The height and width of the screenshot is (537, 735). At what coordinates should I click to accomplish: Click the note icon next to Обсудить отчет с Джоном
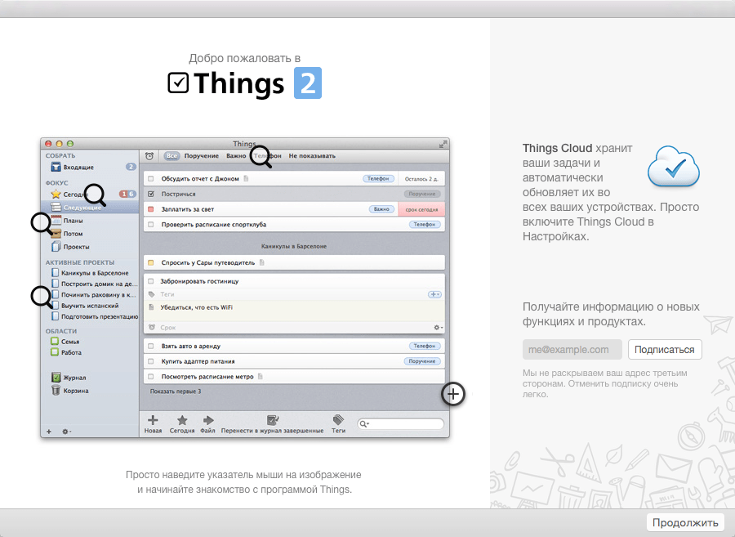coord(246,178)
